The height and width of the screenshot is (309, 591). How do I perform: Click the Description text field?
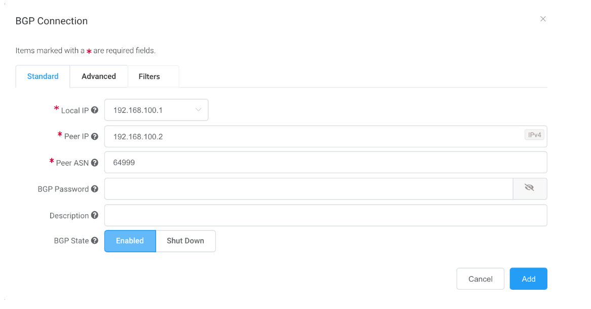(325, 215)
